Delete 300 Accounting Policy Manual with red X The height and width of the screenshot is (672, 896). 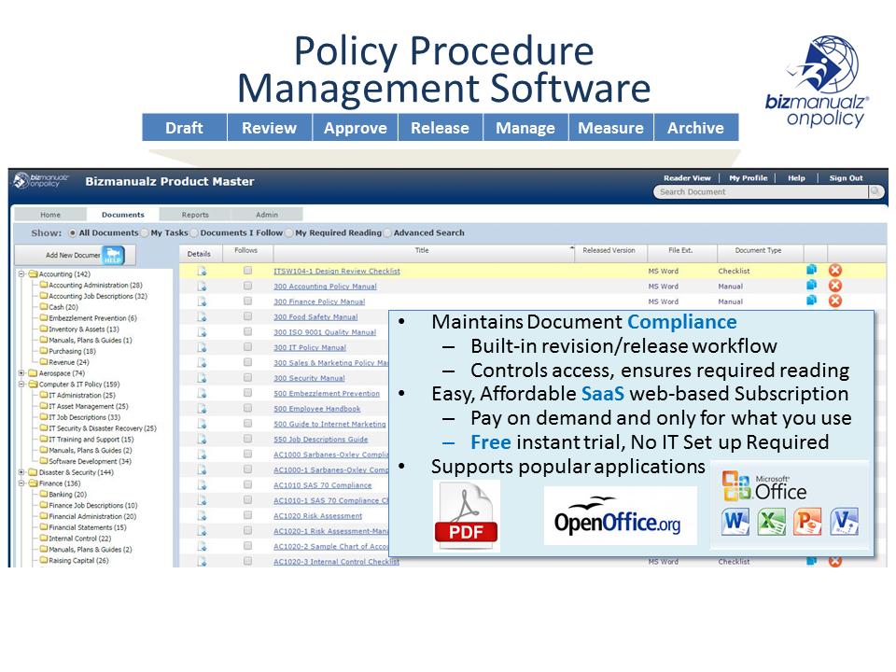pos(835,286)
